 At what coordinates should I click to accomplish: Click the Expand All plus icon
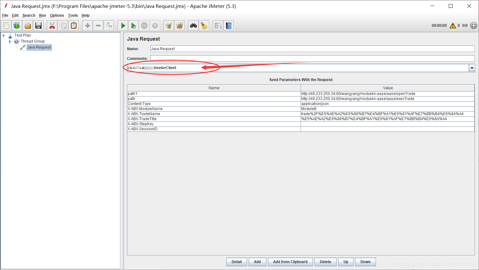tap(88, 26)
